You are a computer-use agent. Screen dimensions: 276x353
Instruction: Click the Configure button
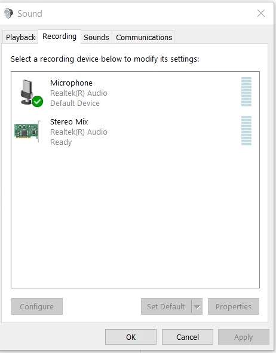pos(37,306)
